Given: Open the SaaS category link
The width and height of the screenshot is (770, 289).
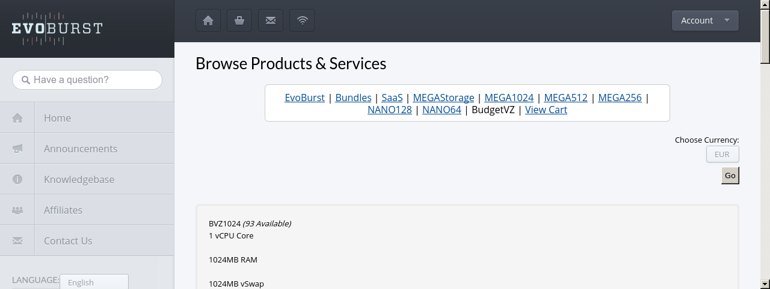Looking at the screenshot, I should pyautogui.click(x=392, y=98).
